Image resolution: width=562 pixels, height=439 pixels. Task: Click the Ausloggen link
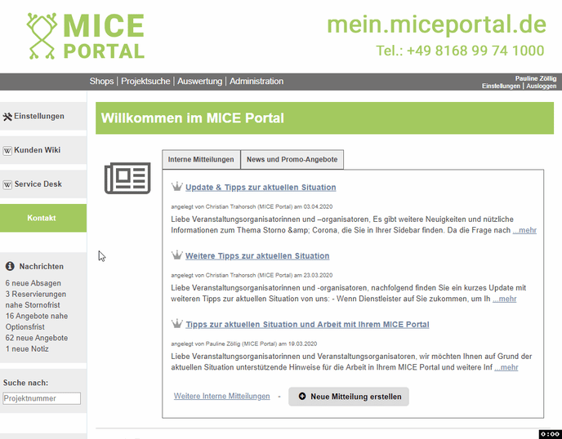coord(541,86)
